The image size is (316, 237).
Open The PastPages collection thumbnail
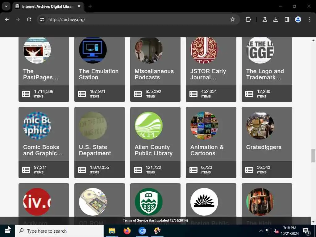coord(37,50)
